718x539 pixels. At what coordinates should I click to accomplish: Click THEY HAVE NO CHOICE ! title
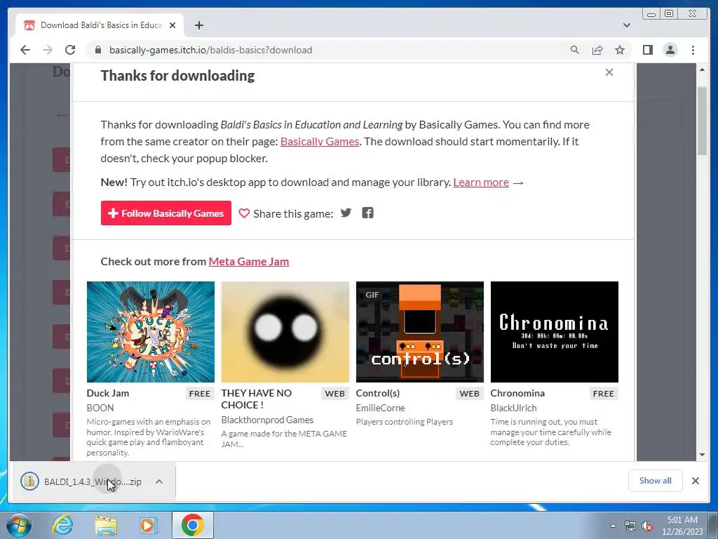click(257, 399)
